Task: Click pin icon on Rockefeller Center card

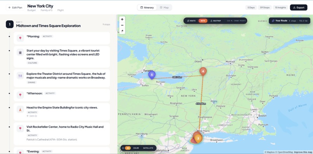Action: tap(20, 128)
